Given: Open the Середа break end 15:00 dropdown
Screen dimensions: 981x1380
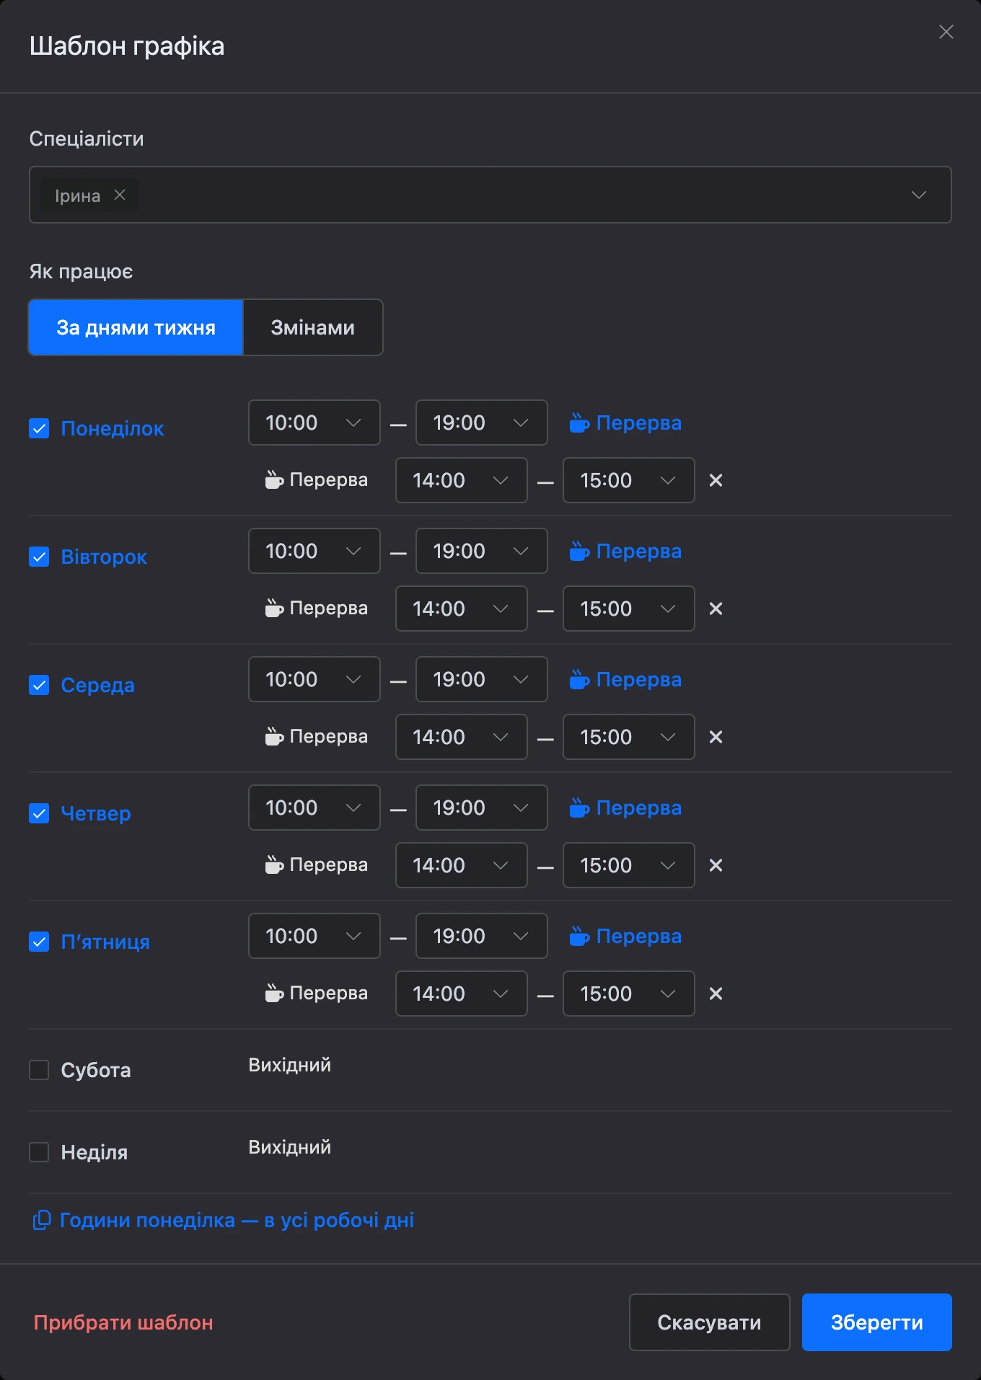Looking at the screenshot, I should [x=629, y=737].
